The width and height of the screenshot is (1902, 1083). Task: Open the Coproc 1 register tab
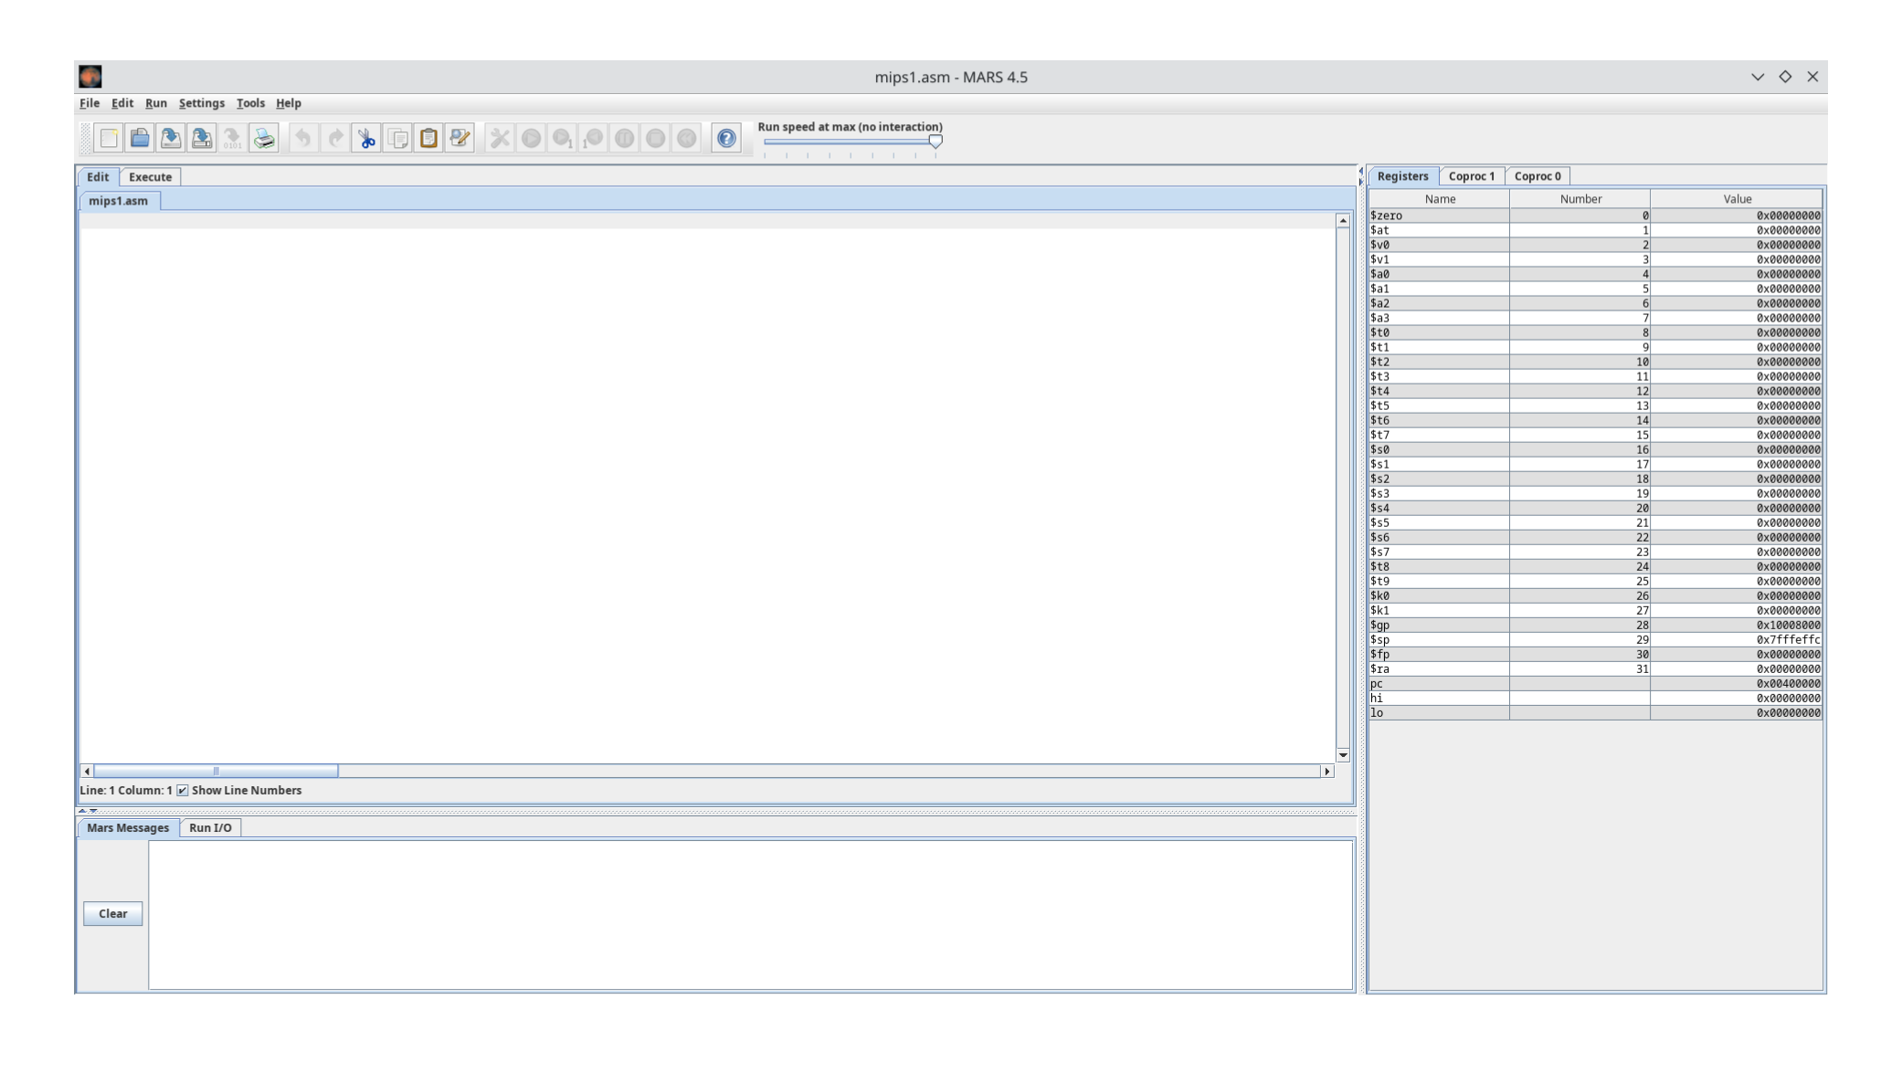point(1472,175)
